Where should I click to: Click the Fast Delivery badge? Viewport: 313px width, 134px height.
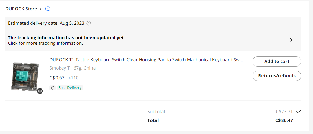pos(70,88)
